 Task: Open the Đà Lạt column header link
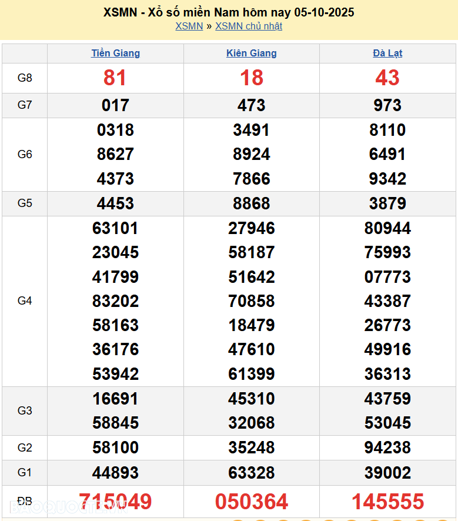387,54
